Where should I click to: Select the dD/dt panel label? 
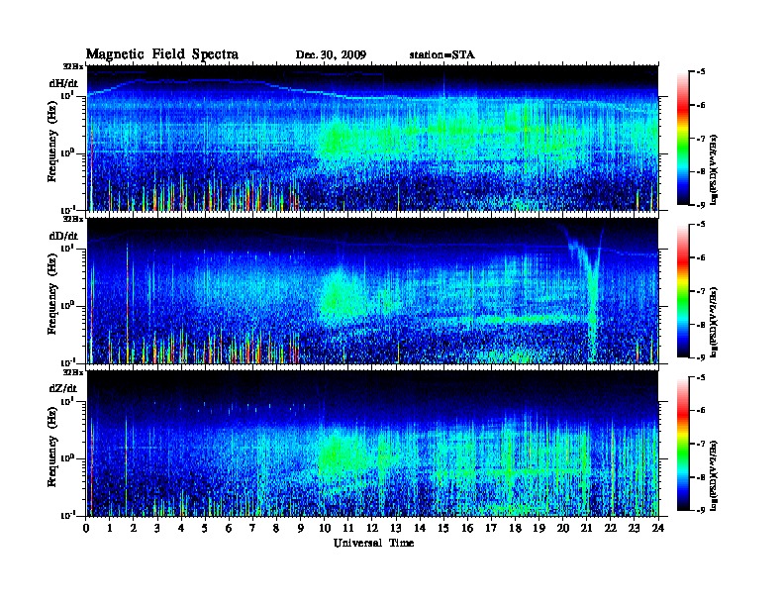(x=63, y=236)
